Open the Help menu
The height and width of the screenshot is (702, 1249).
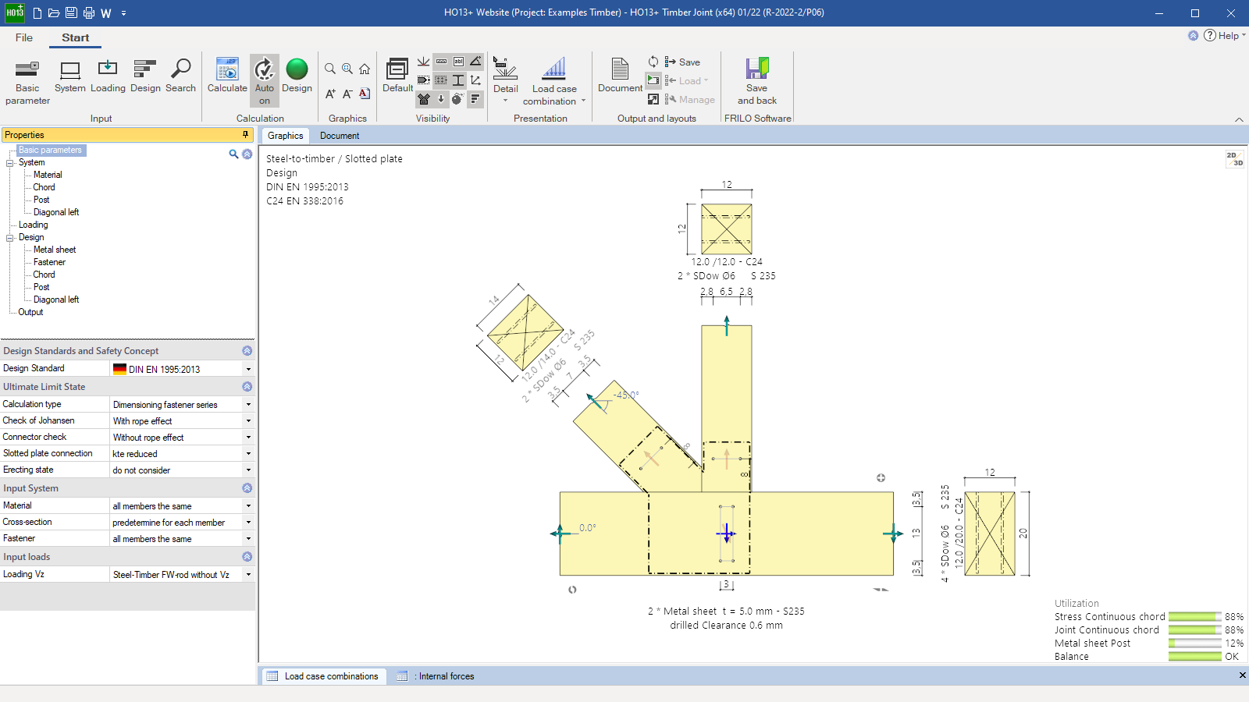pos(1224,36)
